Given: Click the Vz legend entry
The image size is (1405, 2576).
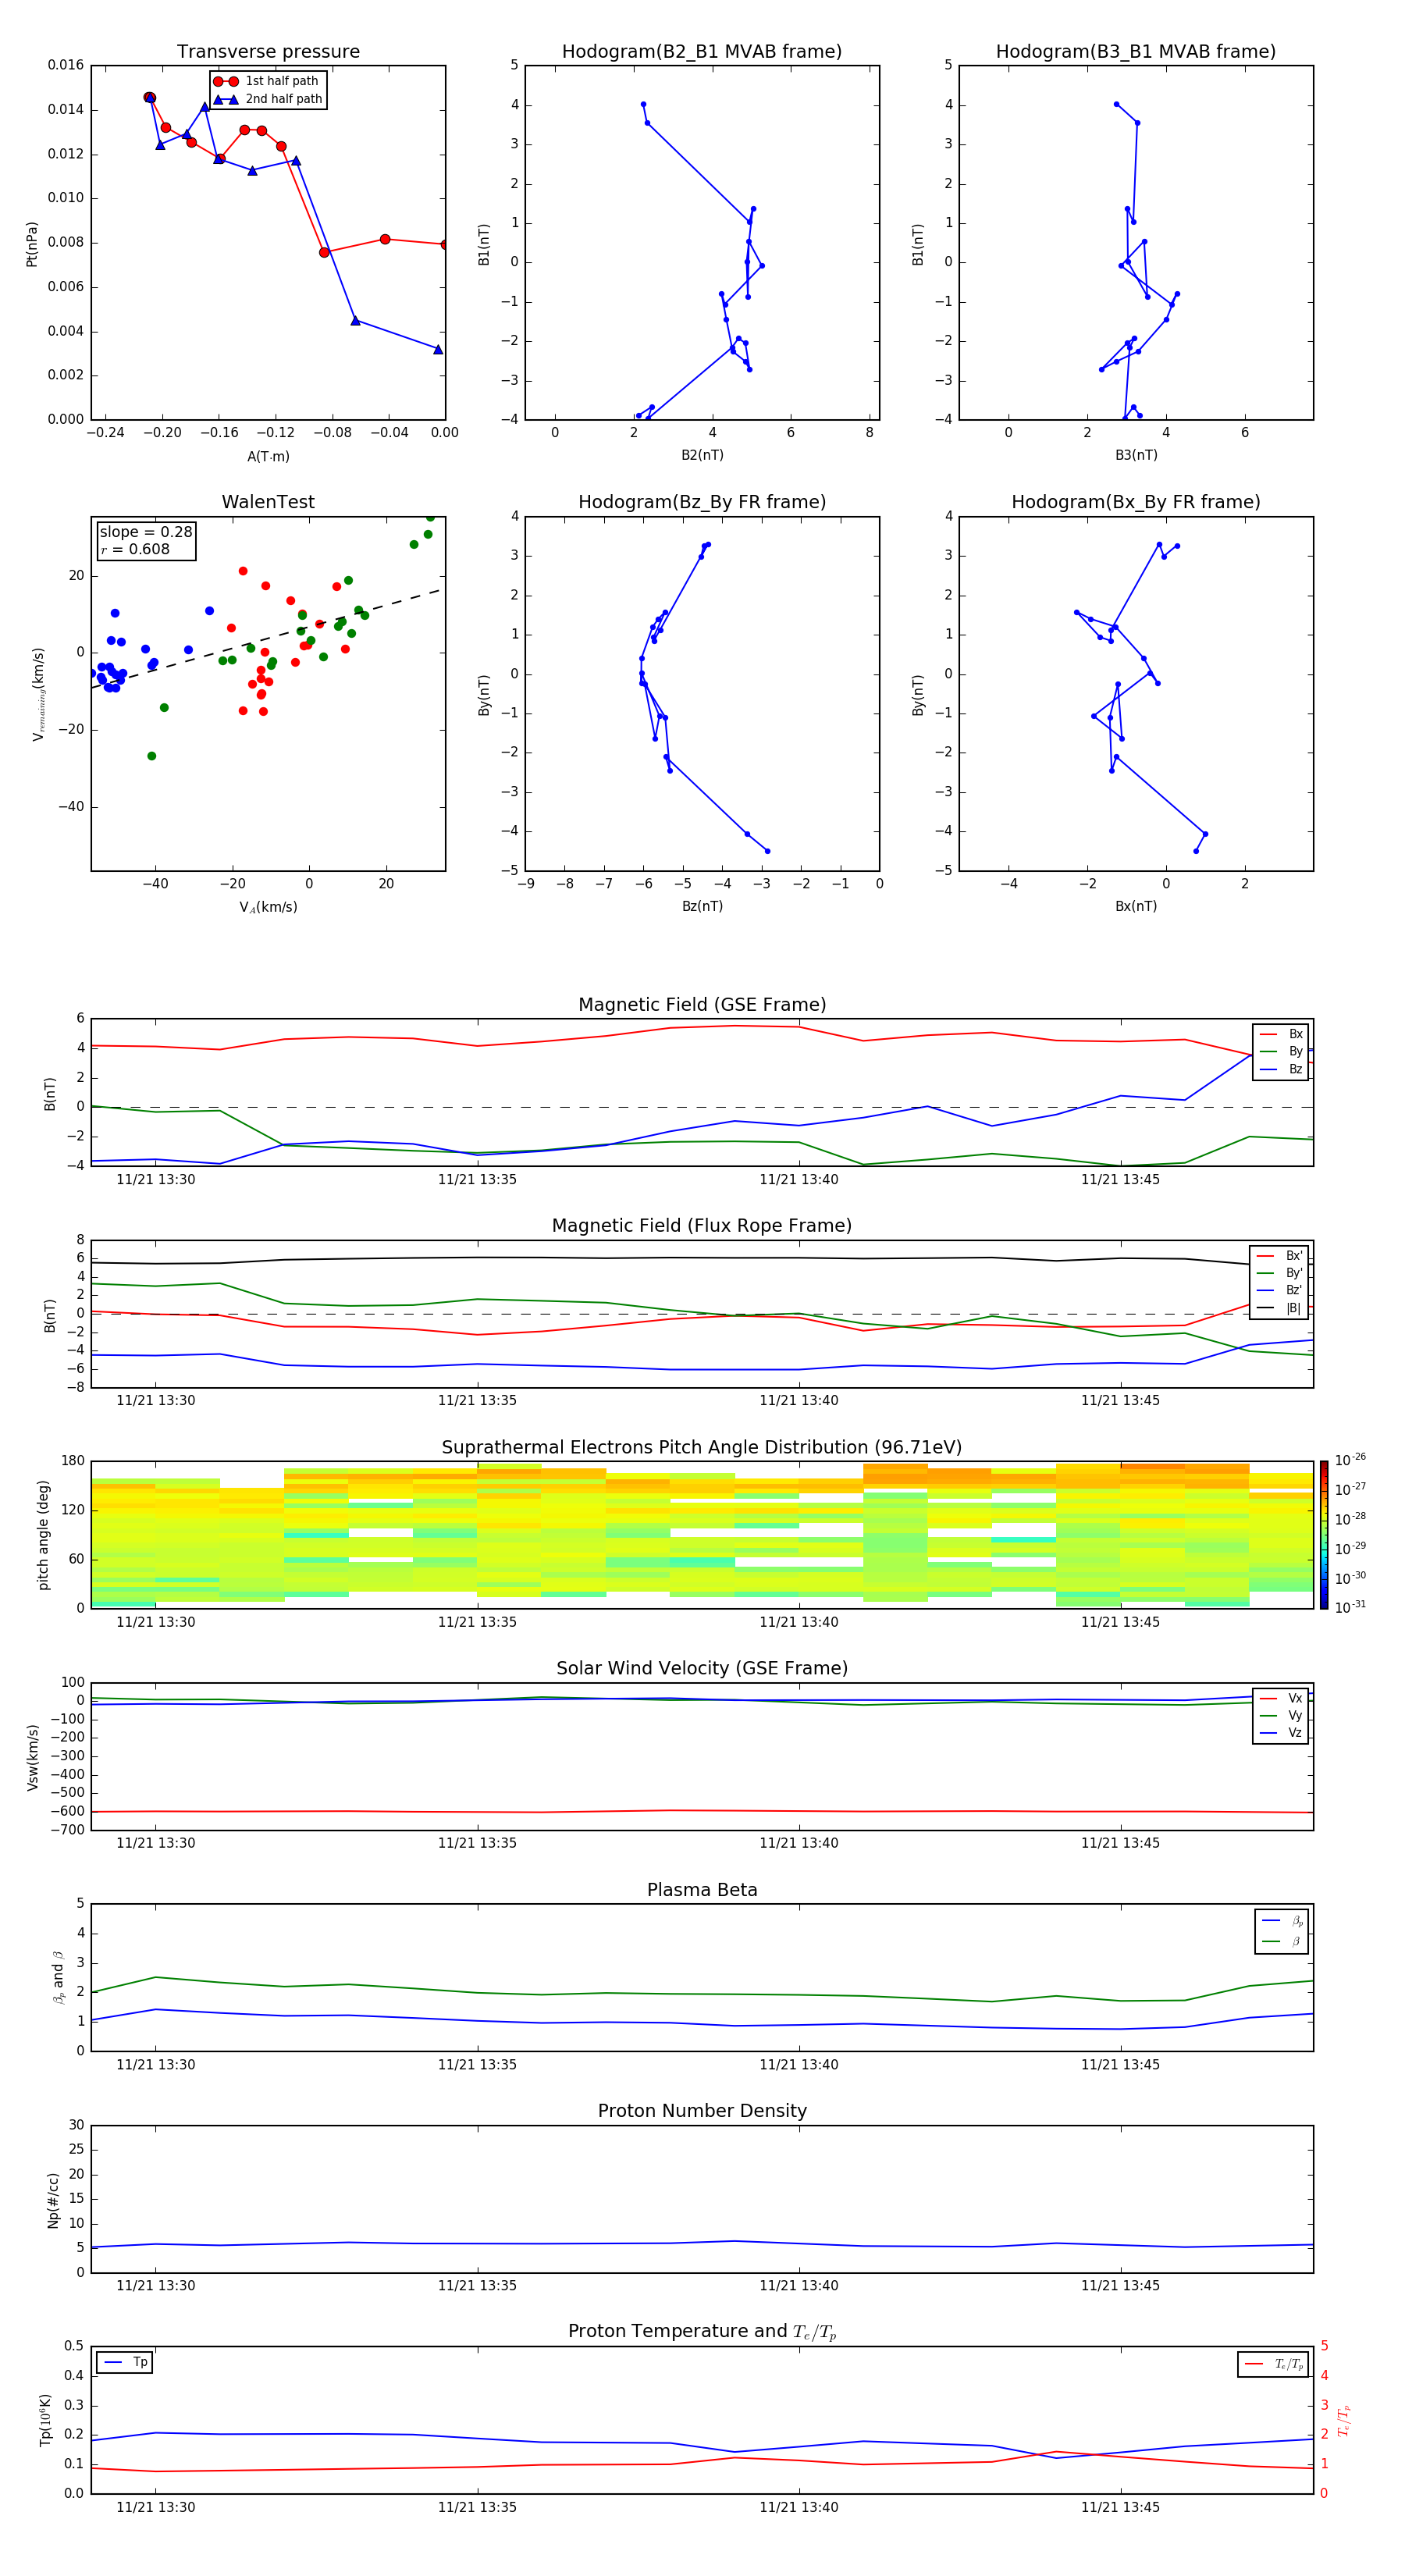Looking at the screenshot, I should [1281, 1733].
